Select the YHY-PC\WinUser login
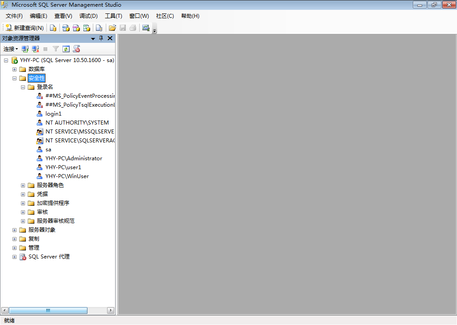Image resolution: width=457 pixels, height=325 pixels. tap(67, 176)
